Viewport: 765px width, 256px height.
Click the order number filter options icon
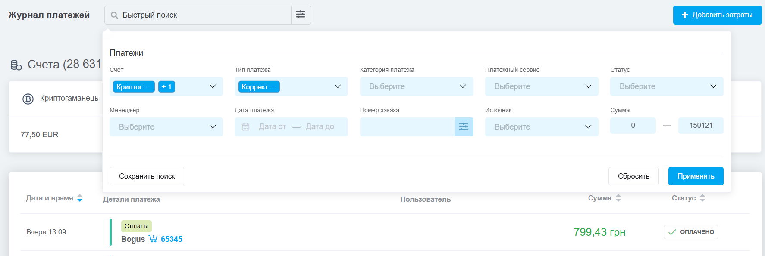(464, 126)
